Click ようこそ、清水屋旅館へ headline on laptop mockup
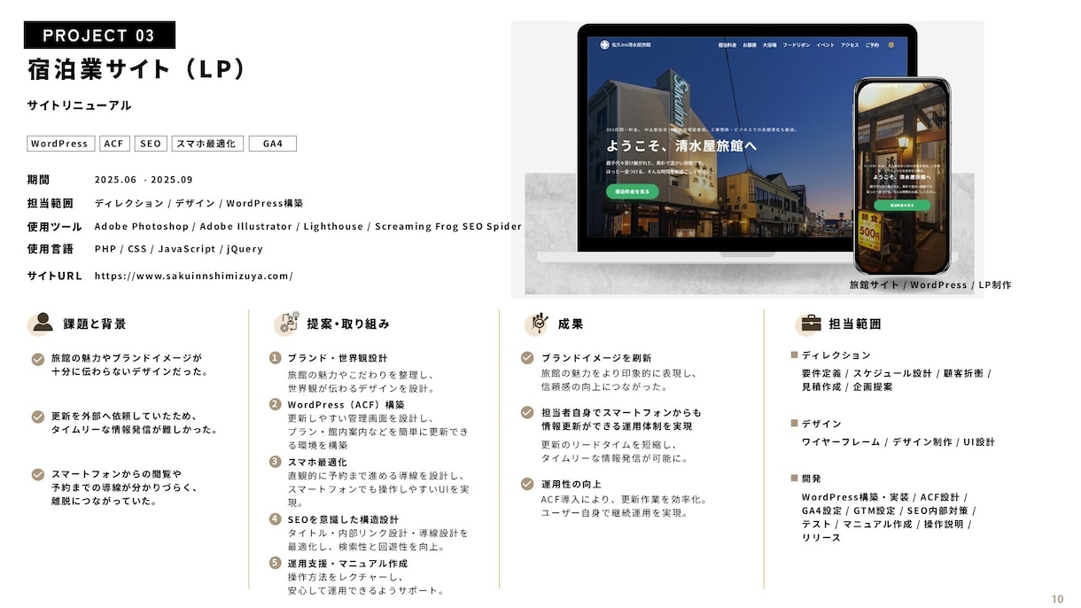The height and width of the screenshot is (608, 1081). click(681, 144)
